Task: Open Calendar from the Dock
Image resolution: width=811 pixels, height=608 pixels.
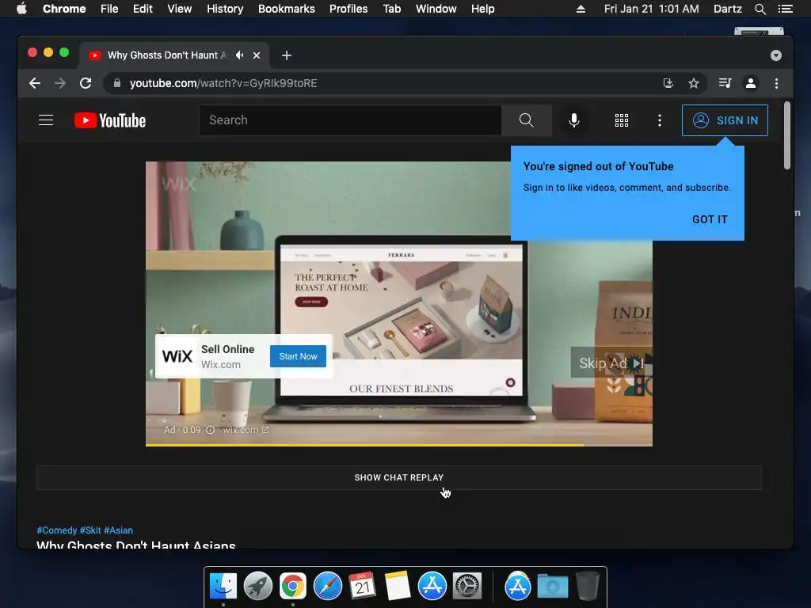Action: [x=363, y=587]
